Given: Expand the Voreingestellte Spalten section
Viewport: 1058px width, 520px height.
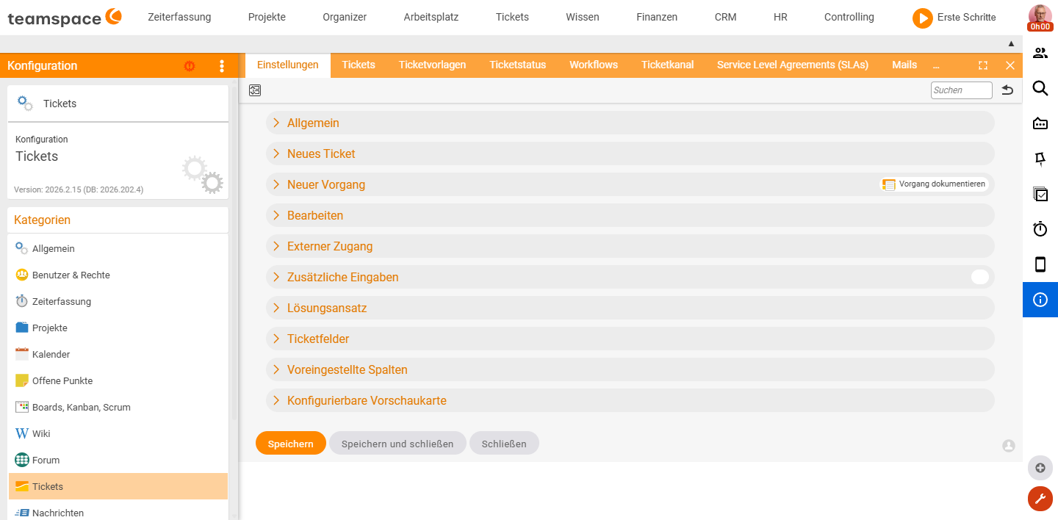Looking at the screenshot, I should pyautogui.click(x=630, y=369).
